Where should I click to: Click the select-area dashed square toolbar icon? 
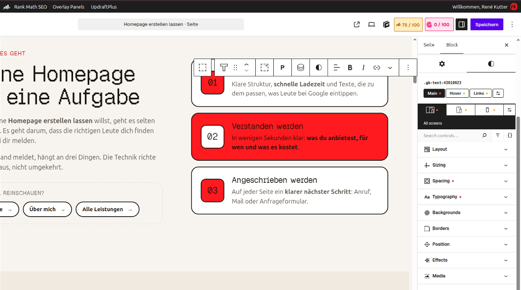(x=264, y=68)
